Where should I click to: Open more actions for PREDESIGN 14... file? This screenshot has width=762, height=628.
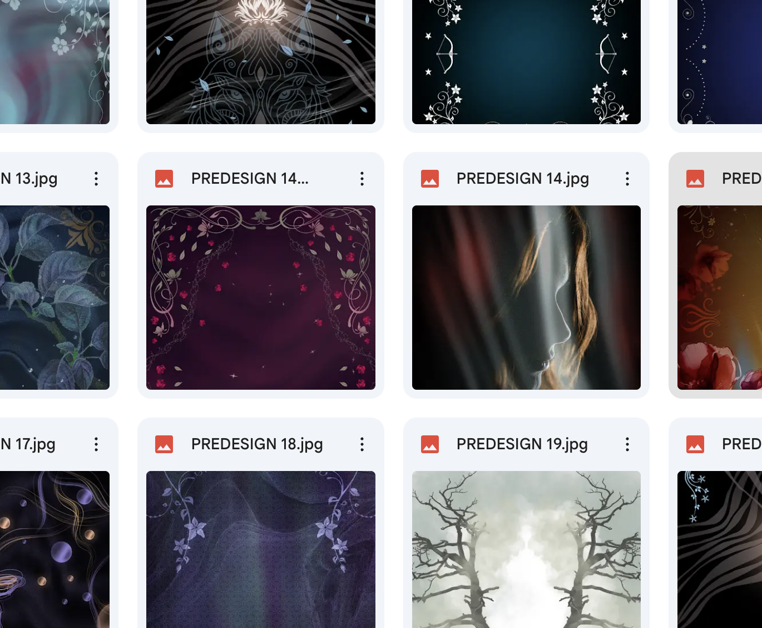click(362, 179)
